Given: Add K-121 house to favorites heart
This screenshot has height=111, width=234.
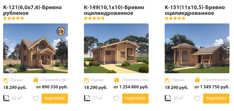Looking at the screenshot, I should click(36, 98).
